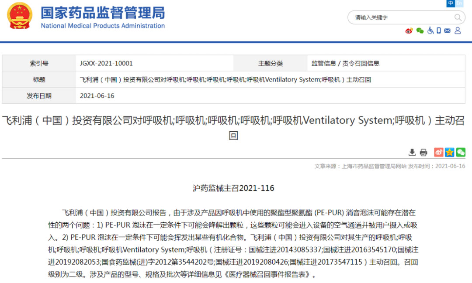Open the WeChat icon in header
The height and width of the screenshot is (283, 472).
[x=420, y=31]
